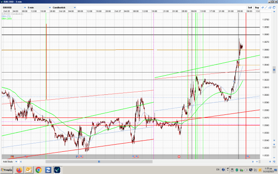Click the Oct 26 date label
Viewport: 278px width, 174px height.
[62, 11]
